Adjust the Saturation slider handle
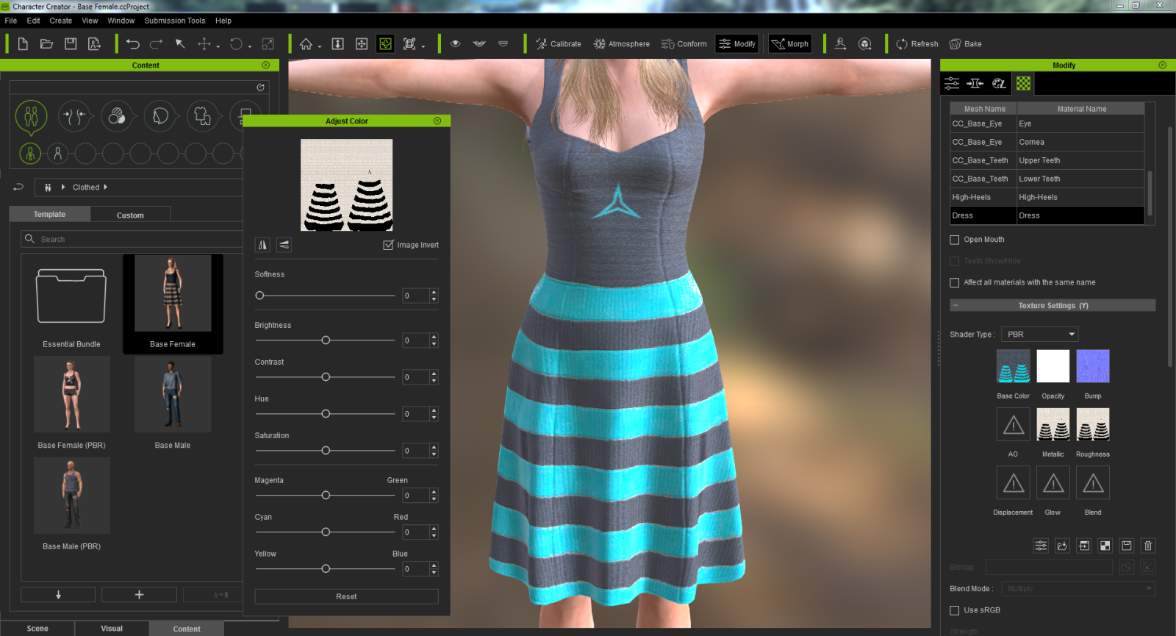This screenshot has width=1176, height=636. [x=326, y=451]
